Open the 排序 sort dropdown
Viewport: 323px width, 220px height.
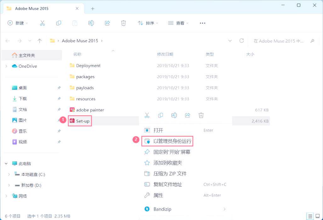(148, 23)
